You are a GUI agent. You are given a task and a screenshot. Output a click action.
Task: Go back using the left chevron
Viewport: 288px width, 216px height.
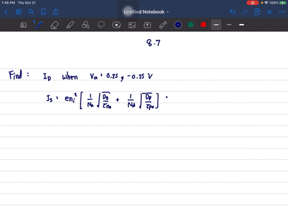[6, 12]
